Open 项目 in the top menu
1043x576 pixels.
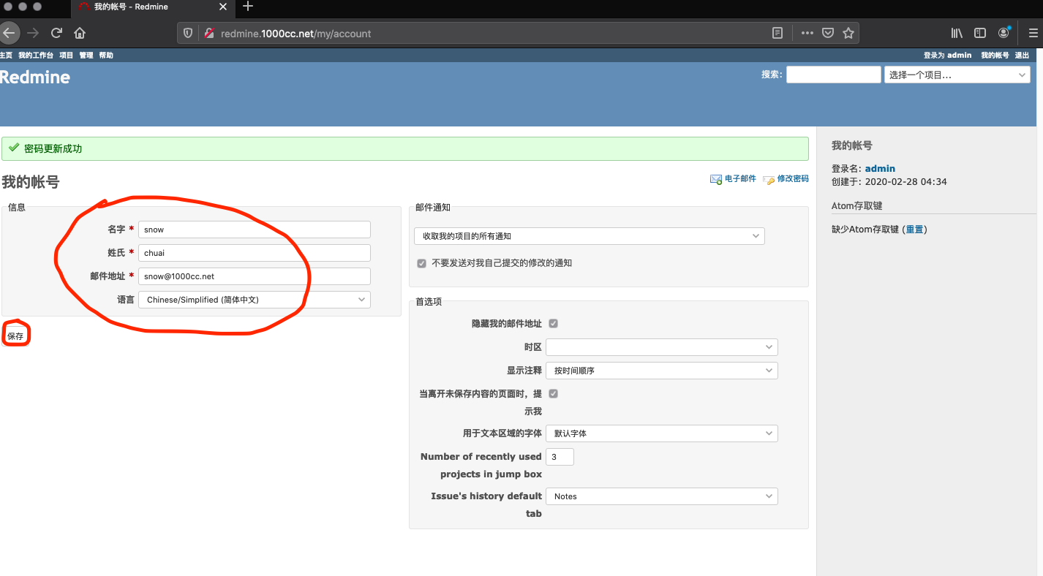[x=67, y=56]
